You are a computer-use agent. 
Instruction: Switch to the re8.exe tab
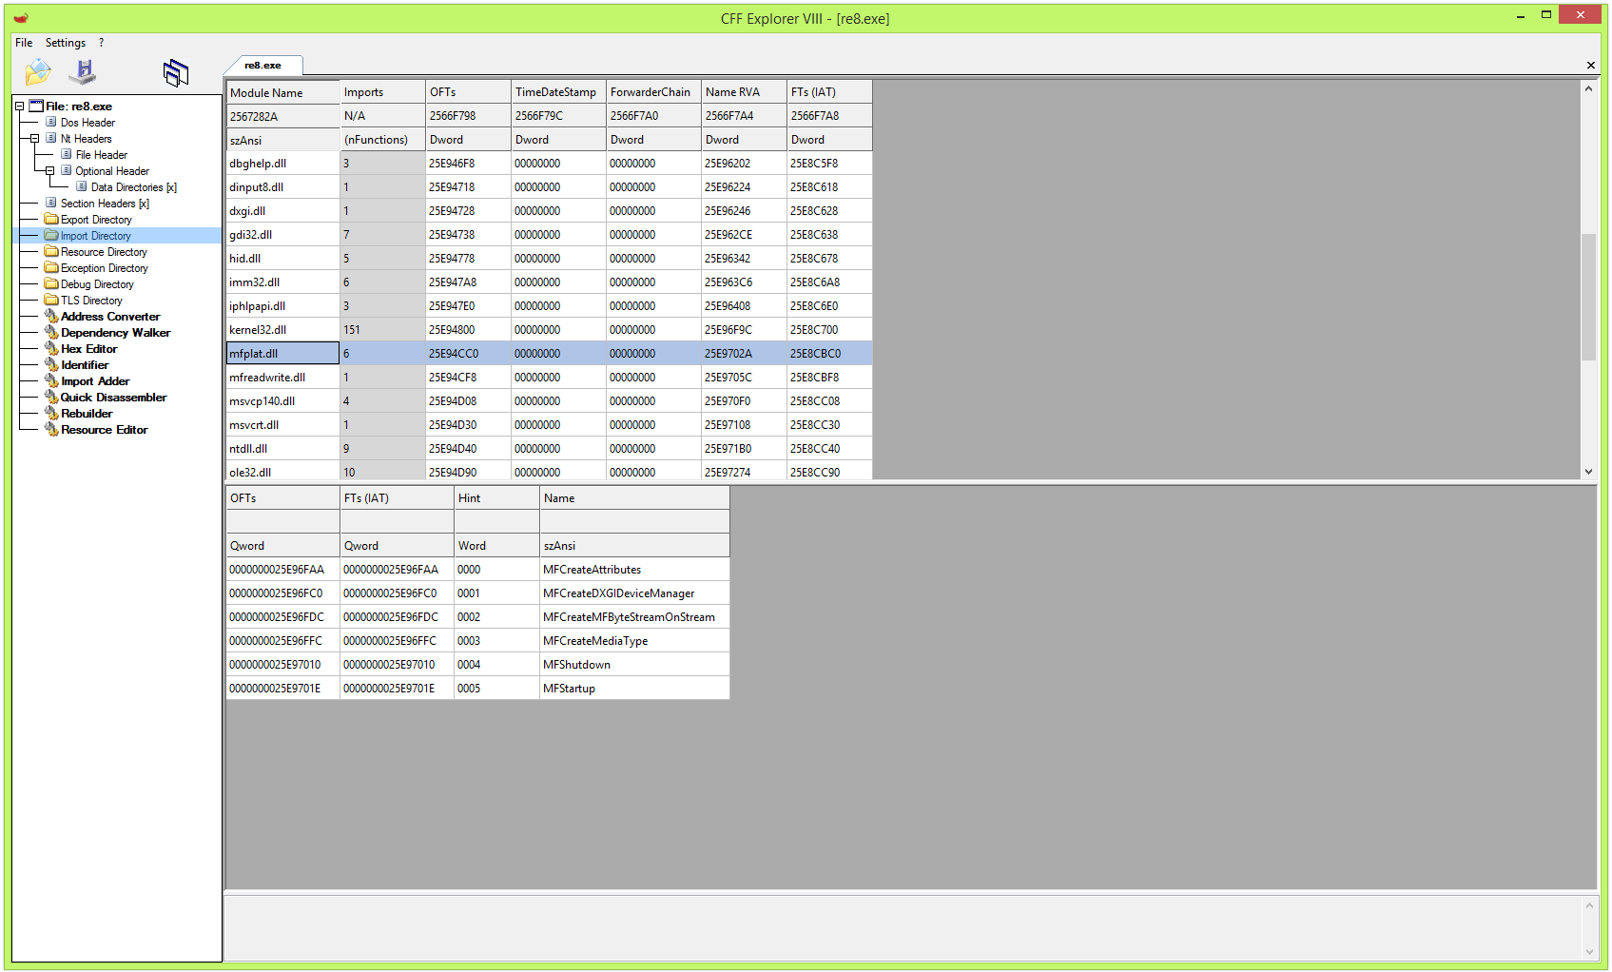262,66
